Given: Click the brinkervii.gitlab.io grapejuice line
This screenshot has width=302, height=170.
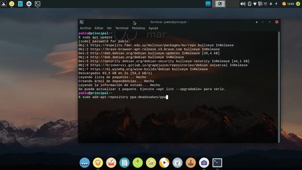Looking at the screenshot, I should tap(163, 65).
